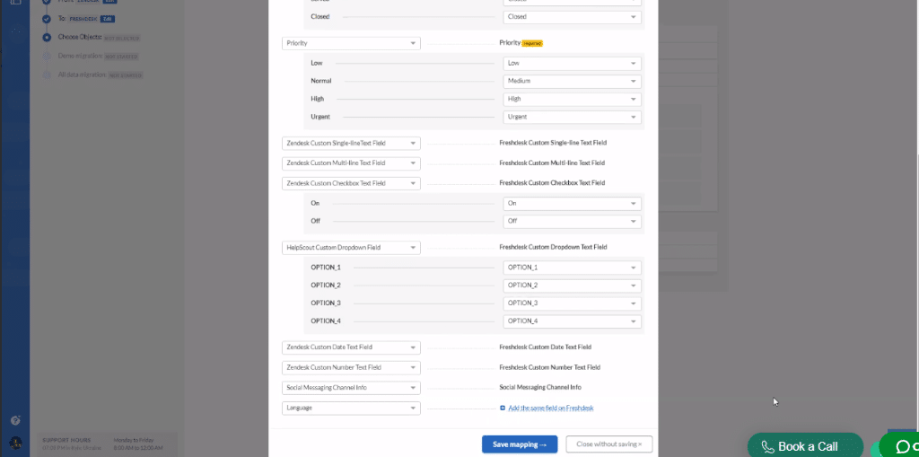Open the OPTION_4 target dropdown
Screen dimensions: 919x457
click(572, 321)
